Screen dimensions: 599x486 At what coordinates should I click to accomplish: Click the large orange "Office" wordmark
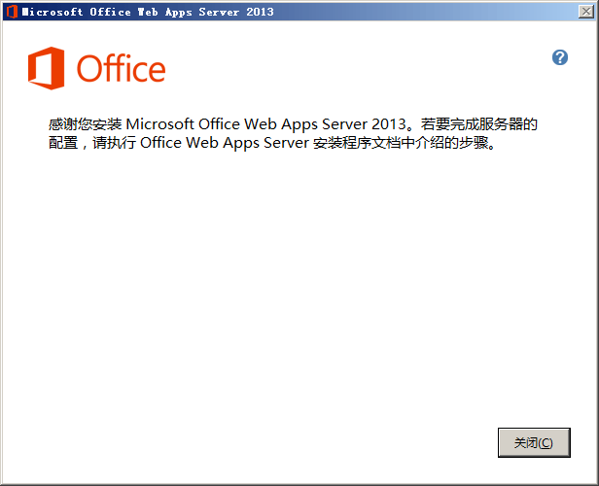click(122, 70)
